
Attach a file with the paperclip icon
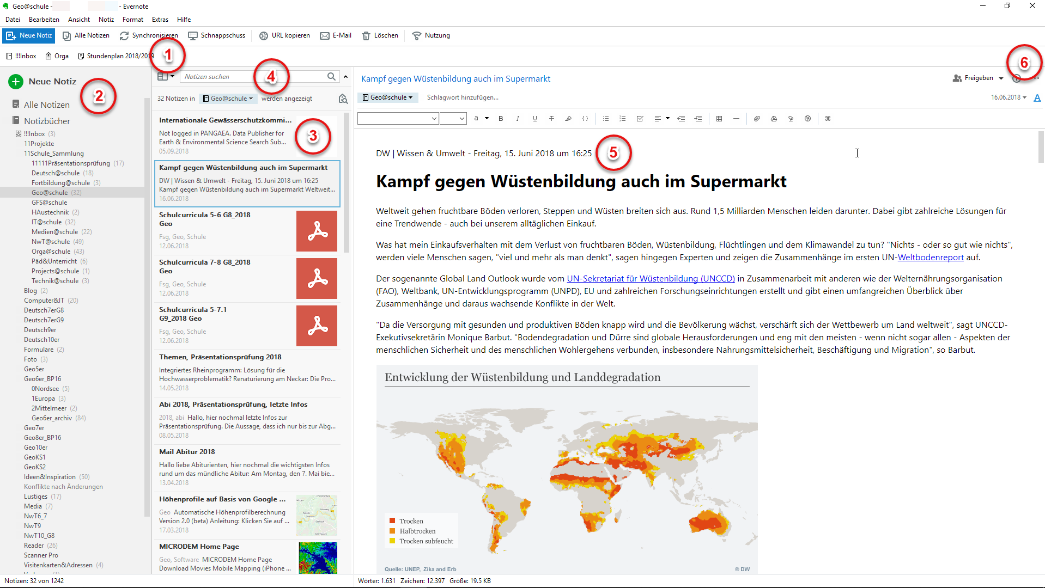pos(757,119)
